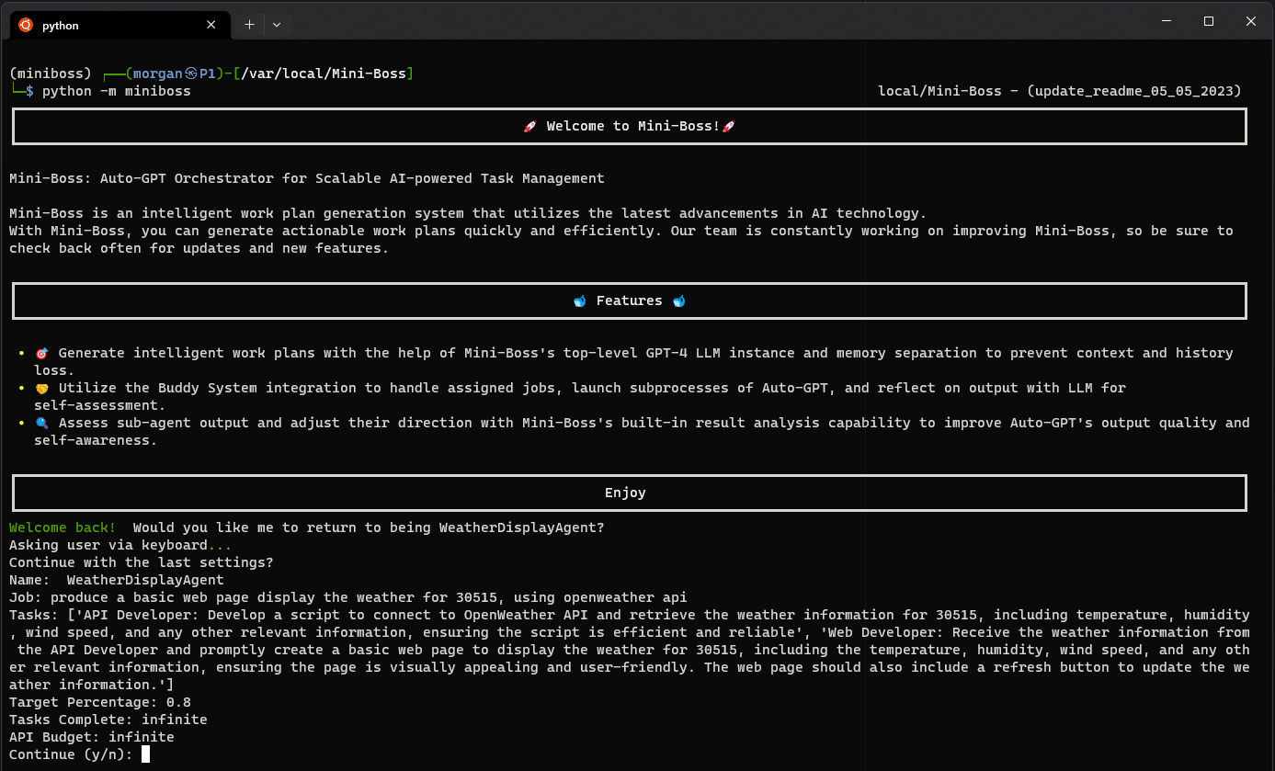Click the magnifier emoji beside 'Assess sub-agent output'

(x=41, y=424)
